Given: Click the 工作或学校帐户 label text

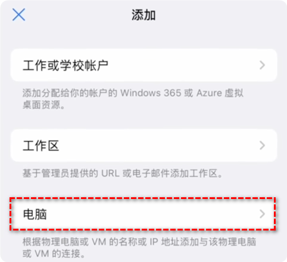Looking at the screenshot, I should [65, 65].
